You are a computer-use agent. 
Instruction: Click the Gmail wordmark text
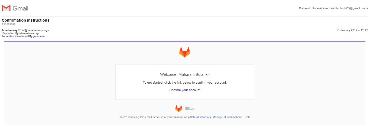click(20, 8)
